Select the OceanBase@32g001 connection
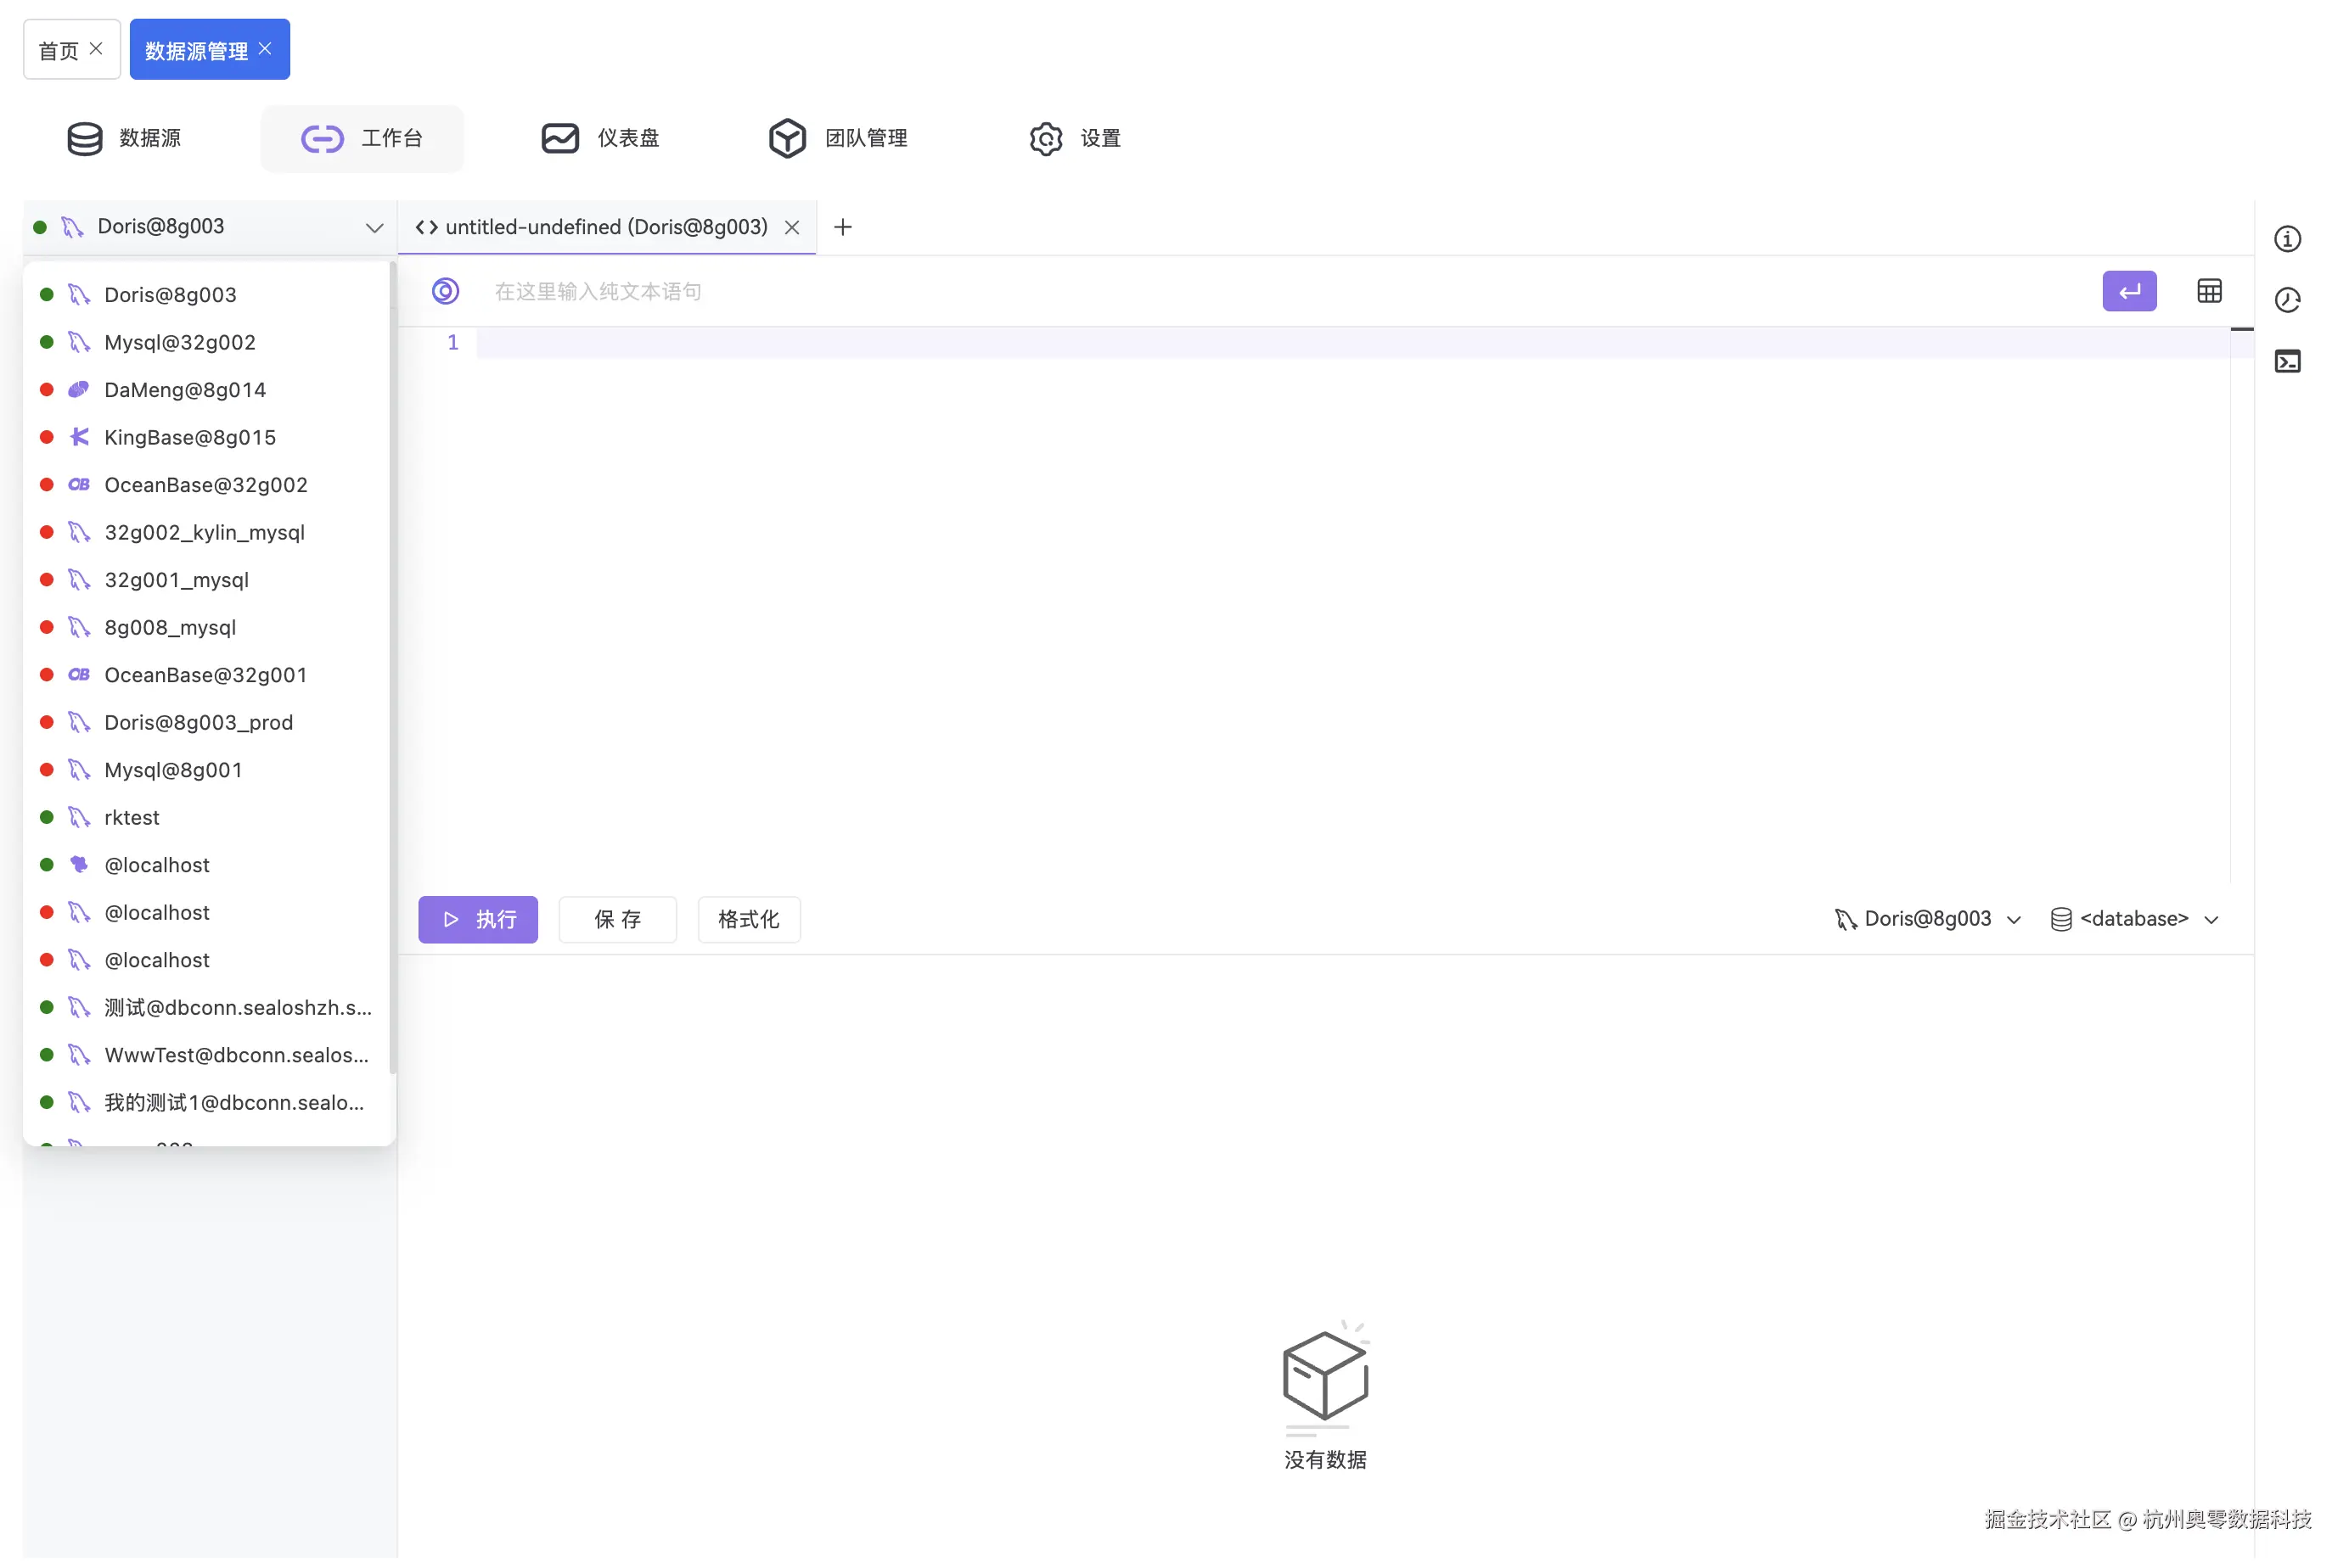 coord(206,674)
